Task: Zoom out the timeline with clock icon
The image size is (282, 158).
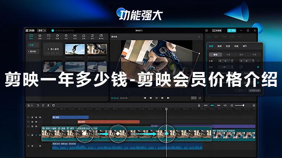Action: tap(232, 105)
